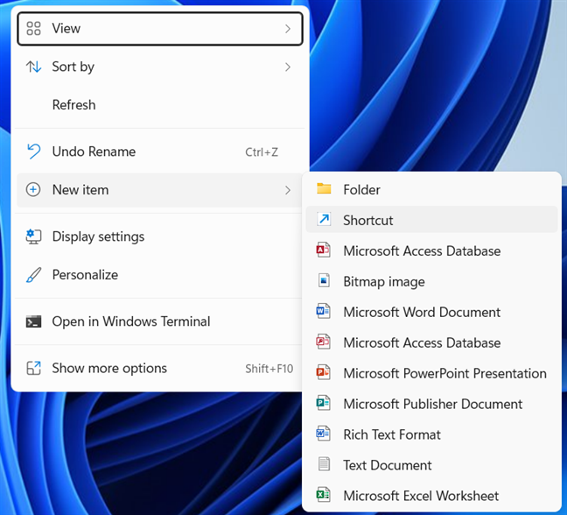
Task: Click the Shift+F10 shortcut hint
Action: (269, 369)
